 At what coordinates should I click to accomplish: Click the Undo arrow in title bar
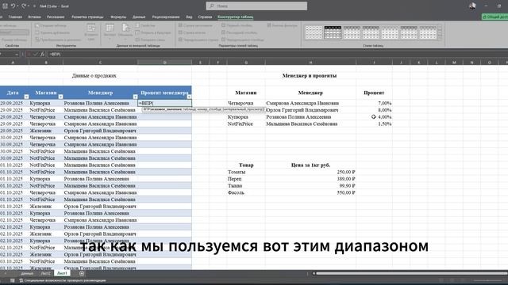[13, 6]
